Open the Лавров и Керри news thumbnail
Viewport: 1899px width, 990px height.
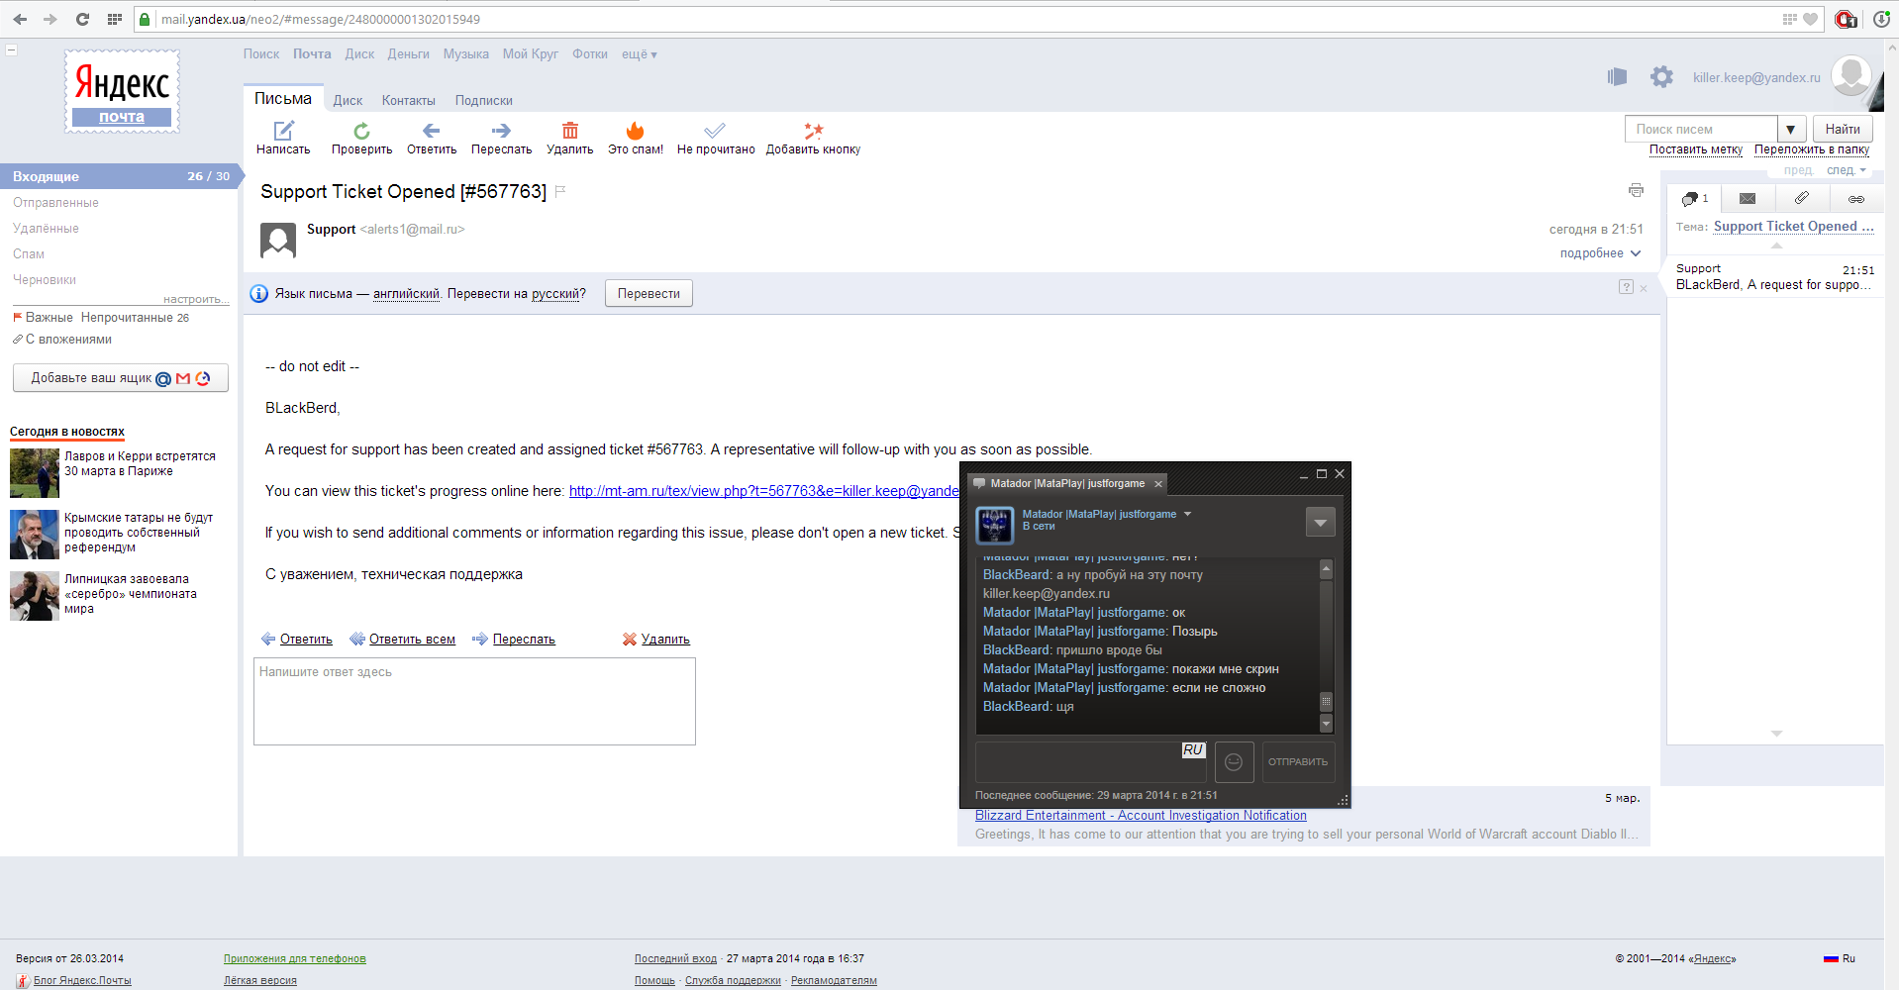coord(35,472)
